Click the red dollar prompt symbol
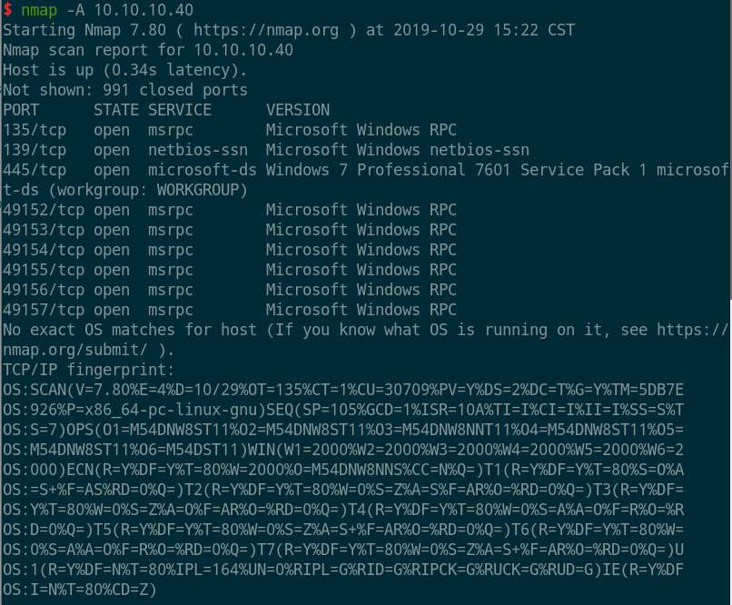The height and width of the screenshot is (605, 732). [7, 10]
